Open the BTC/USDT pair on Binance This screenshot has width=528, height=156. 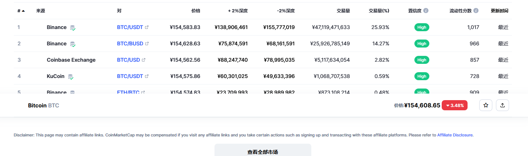(x=130, y=27)
